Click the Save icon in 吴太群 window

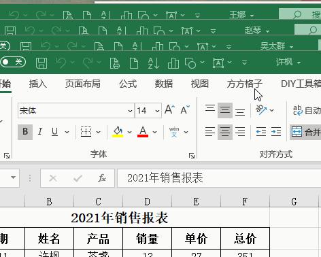click(26, 46)
